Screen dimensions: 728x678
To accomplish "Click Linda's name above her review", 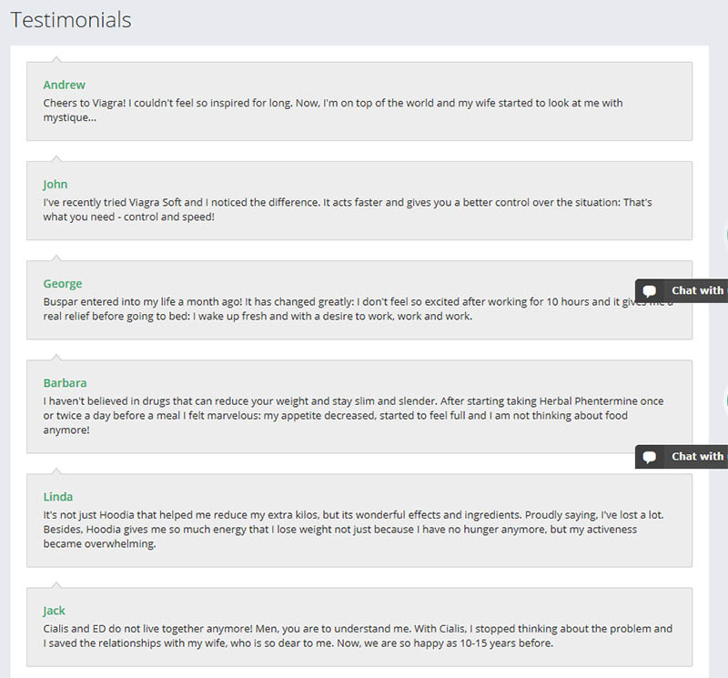I will coord(58,497).
